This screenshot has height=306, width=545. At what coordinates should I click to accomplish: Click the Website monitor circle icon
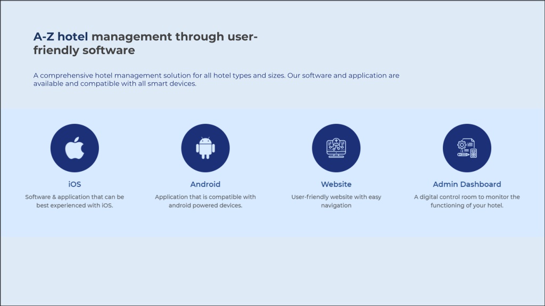pos(336,148)
